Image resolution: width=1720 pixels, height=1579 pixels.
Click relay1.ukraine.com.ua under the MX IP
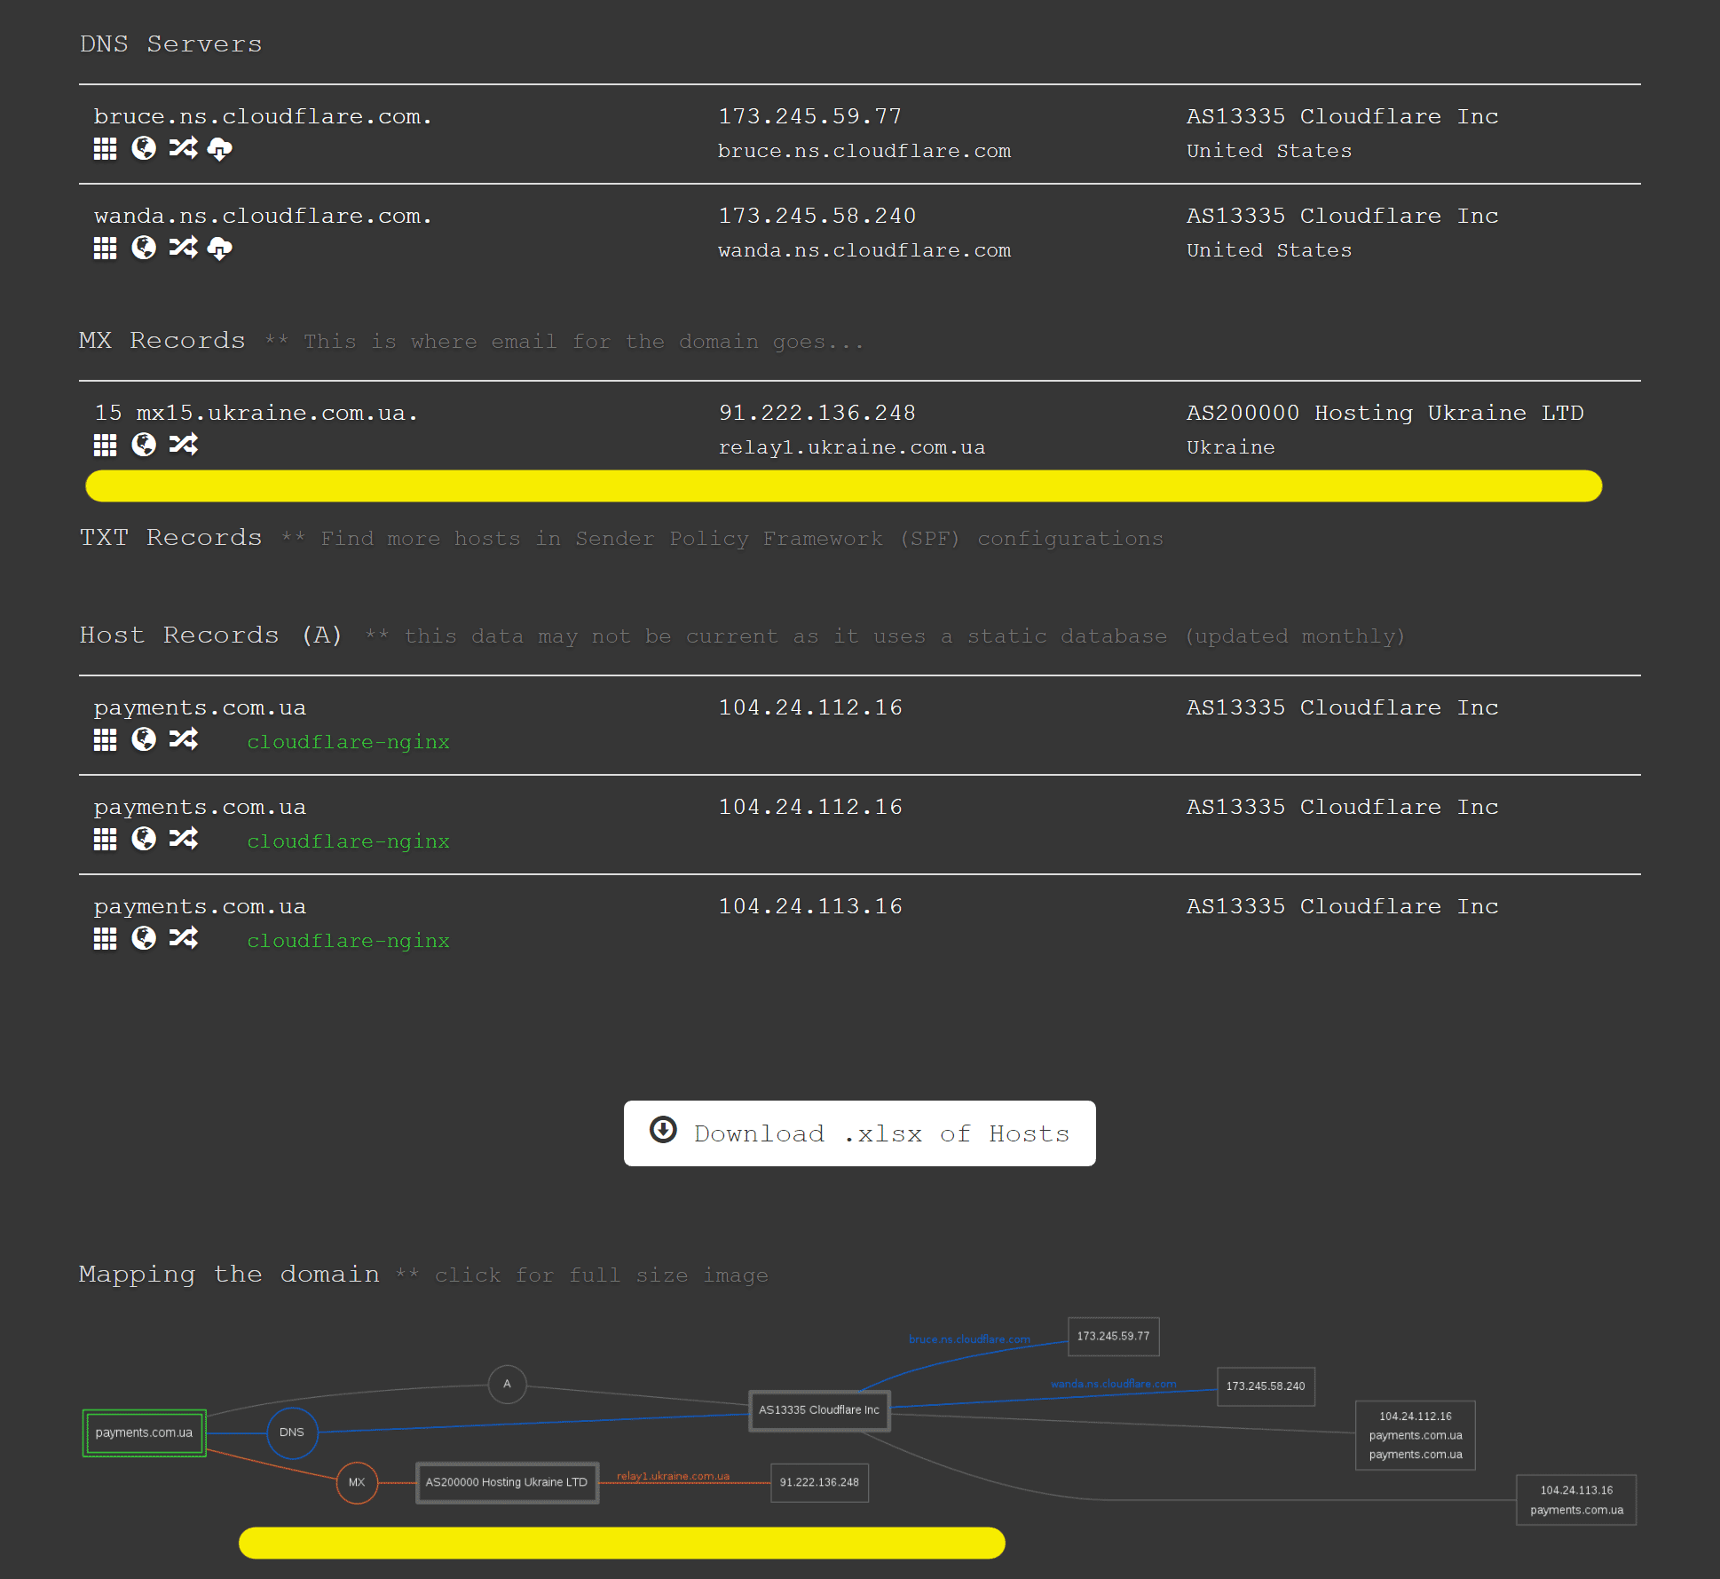pyautogui.click(x=851, y=447)
